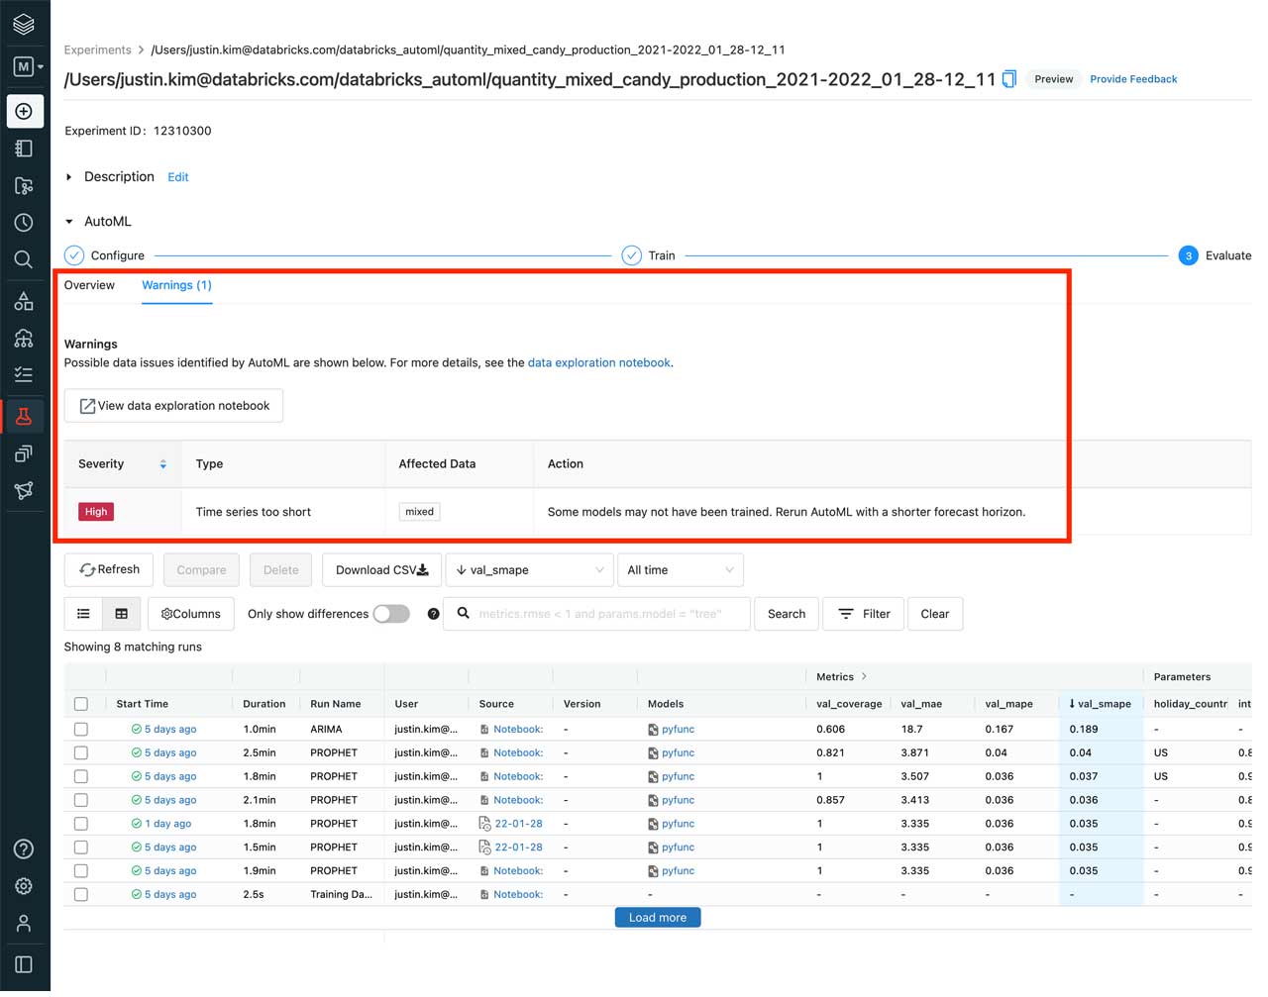Open the Search icon in sidebar
This screenshot has width=1268, height=997.
[24, 260]
